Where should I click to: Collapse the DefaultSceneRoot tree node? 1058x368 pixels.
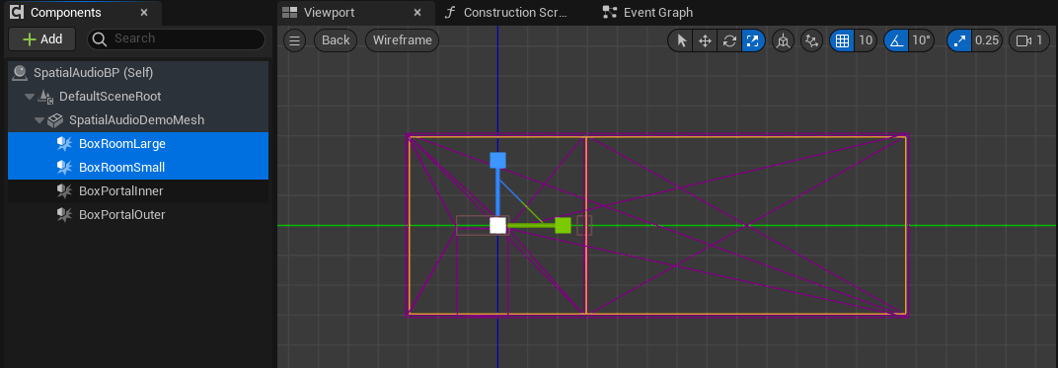tap(29, 97)
